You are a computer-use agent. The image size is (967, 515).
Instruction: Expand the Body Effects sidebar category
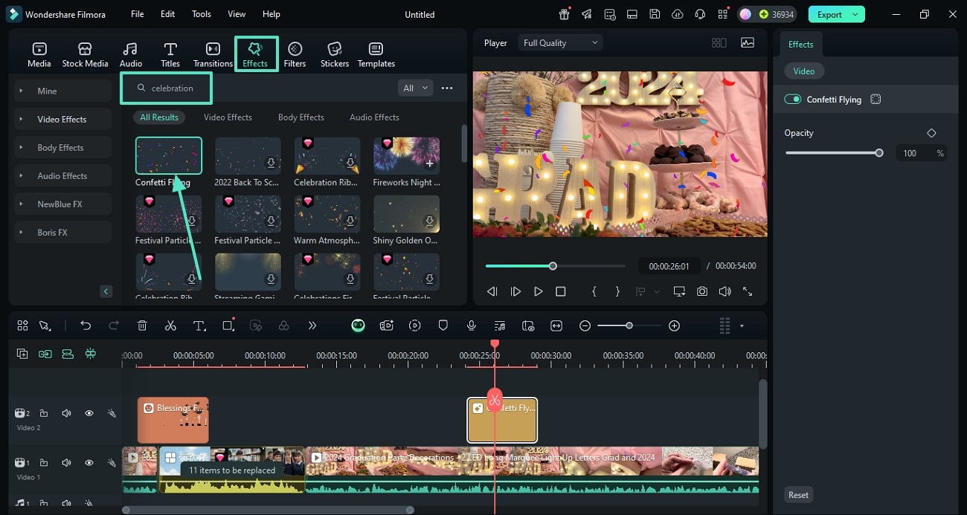62,147
